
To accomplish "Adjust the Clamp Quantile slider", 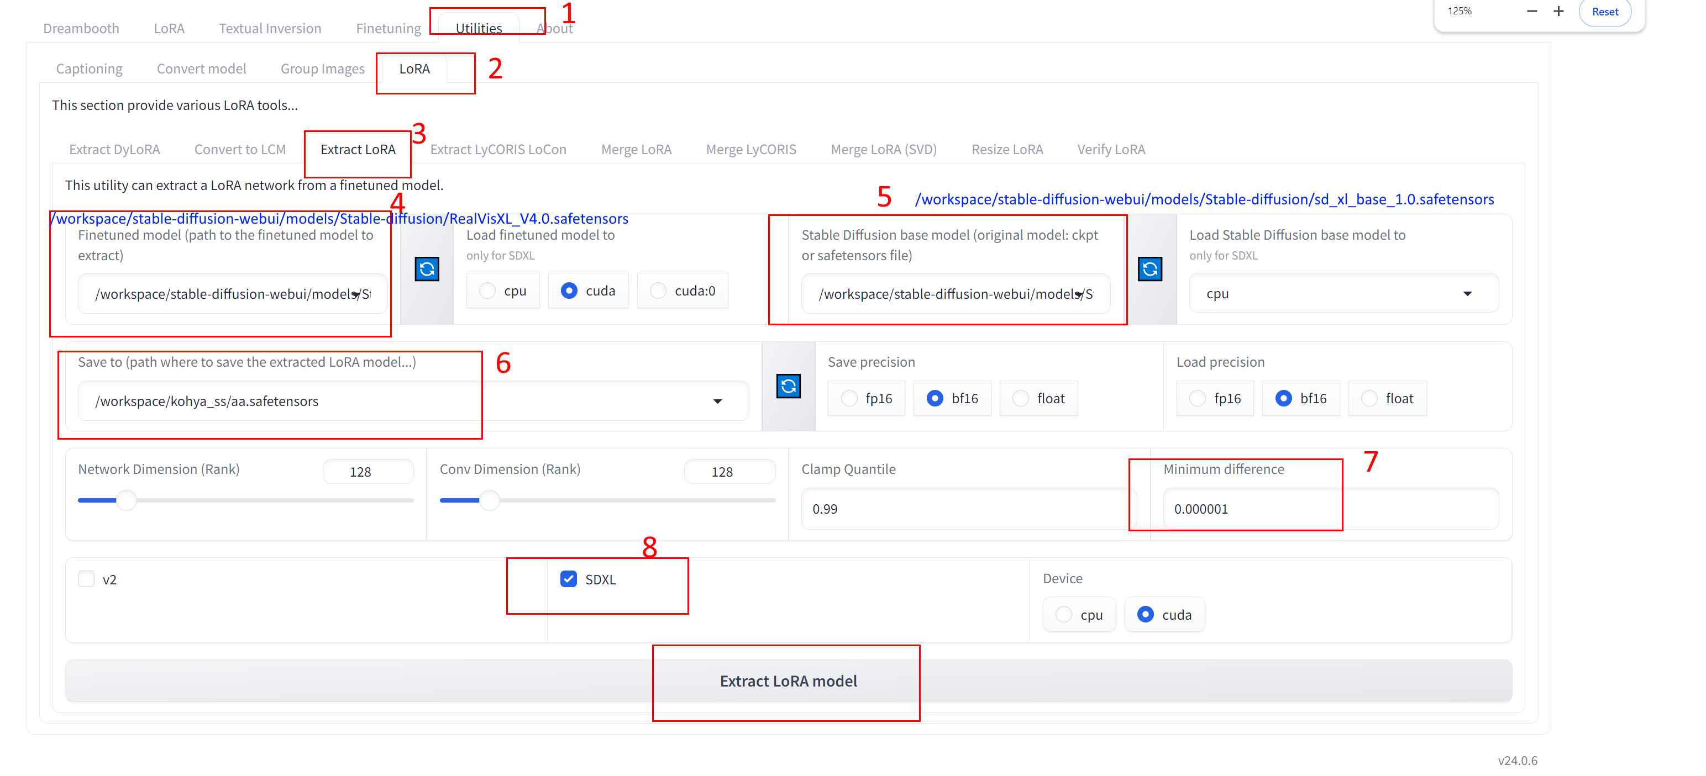I will (968, 509).
